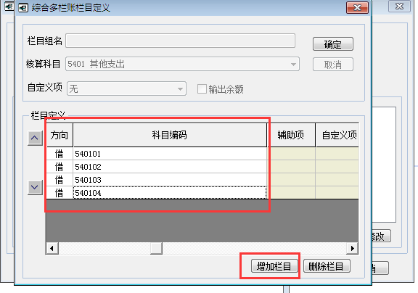This screenshot has width=418, height=293.
Task: Click the move-up arrow button
Action: pos(35,139)
